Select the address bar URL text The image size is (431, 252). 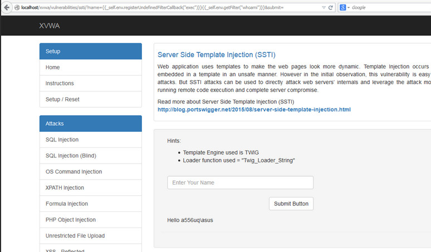click(x=152, y=7)
